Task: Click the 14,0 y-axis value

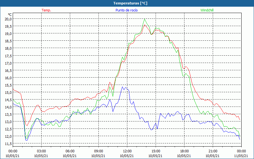Action: [x=9, y=107]
